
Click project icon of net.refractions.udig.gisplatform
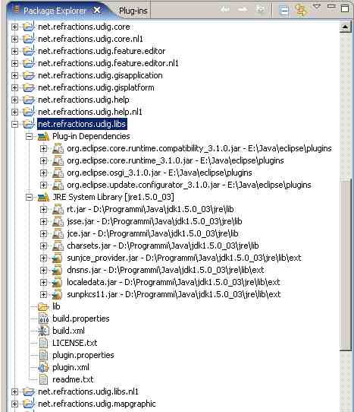(29, 87)
